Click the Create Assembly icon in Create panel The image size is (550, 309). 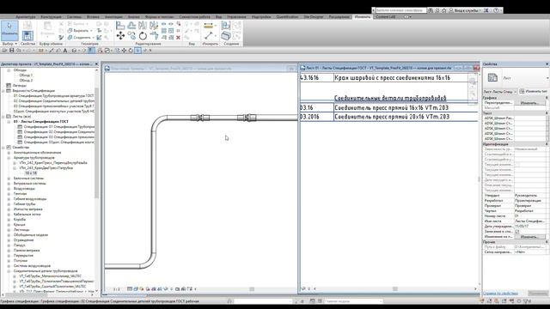click(226, 25)
